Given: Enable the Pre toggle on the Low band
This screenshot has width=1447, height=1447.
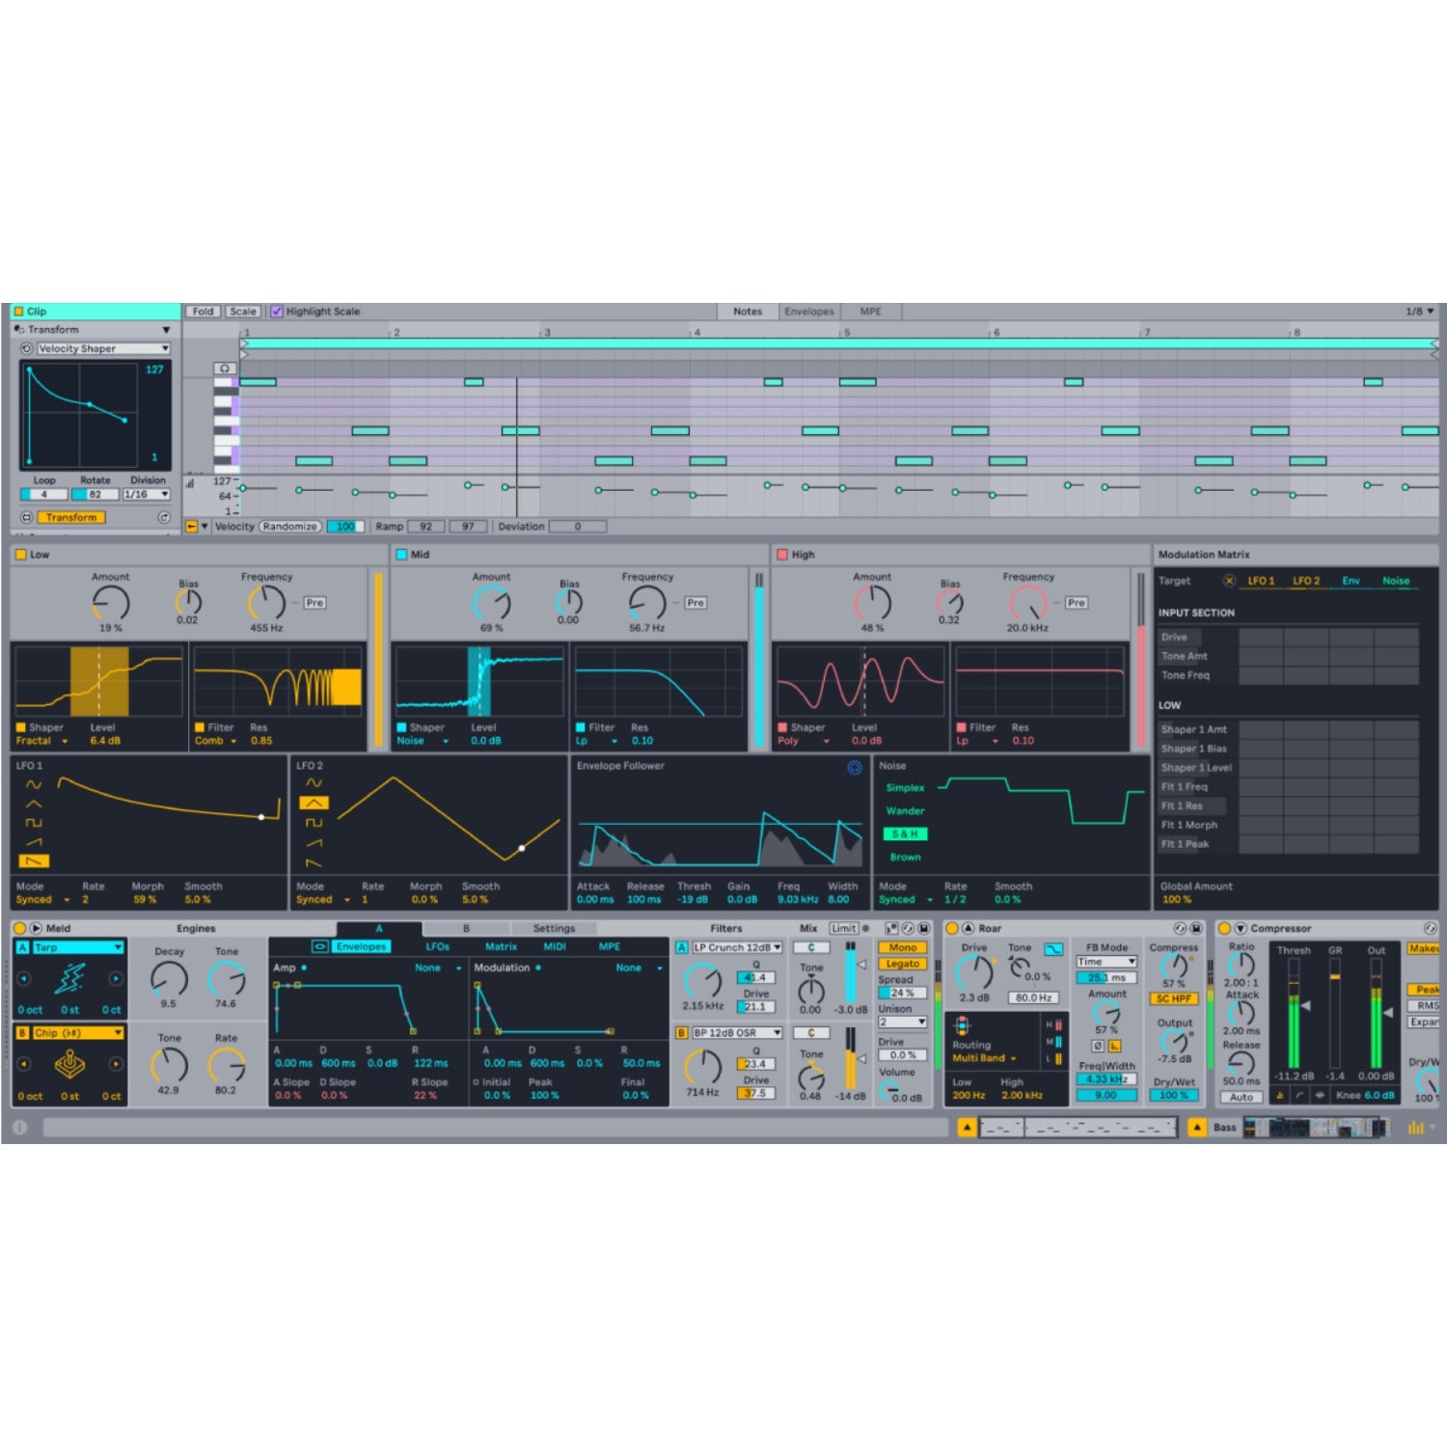Looking at the screenshot, I should point(314,602).
